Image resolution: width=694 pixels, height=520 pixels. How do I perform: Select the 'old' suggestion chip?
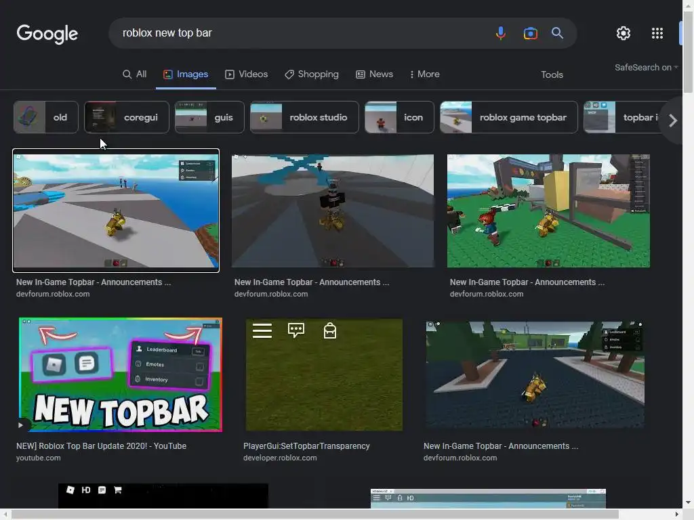[x=46, y=117]
